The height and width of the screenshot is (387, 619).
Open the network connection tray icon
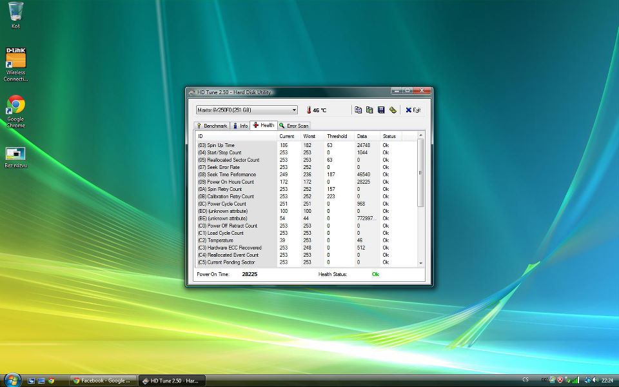[x=587, y=381]
